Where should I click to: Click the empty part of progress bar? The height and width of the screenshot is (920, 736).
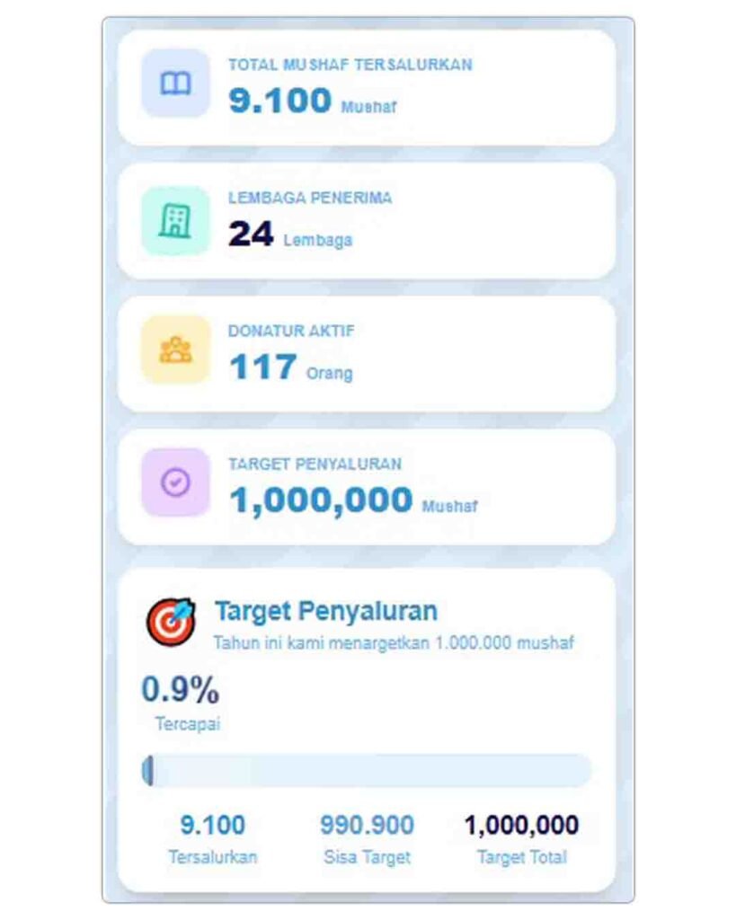click(x=368, y=771)
